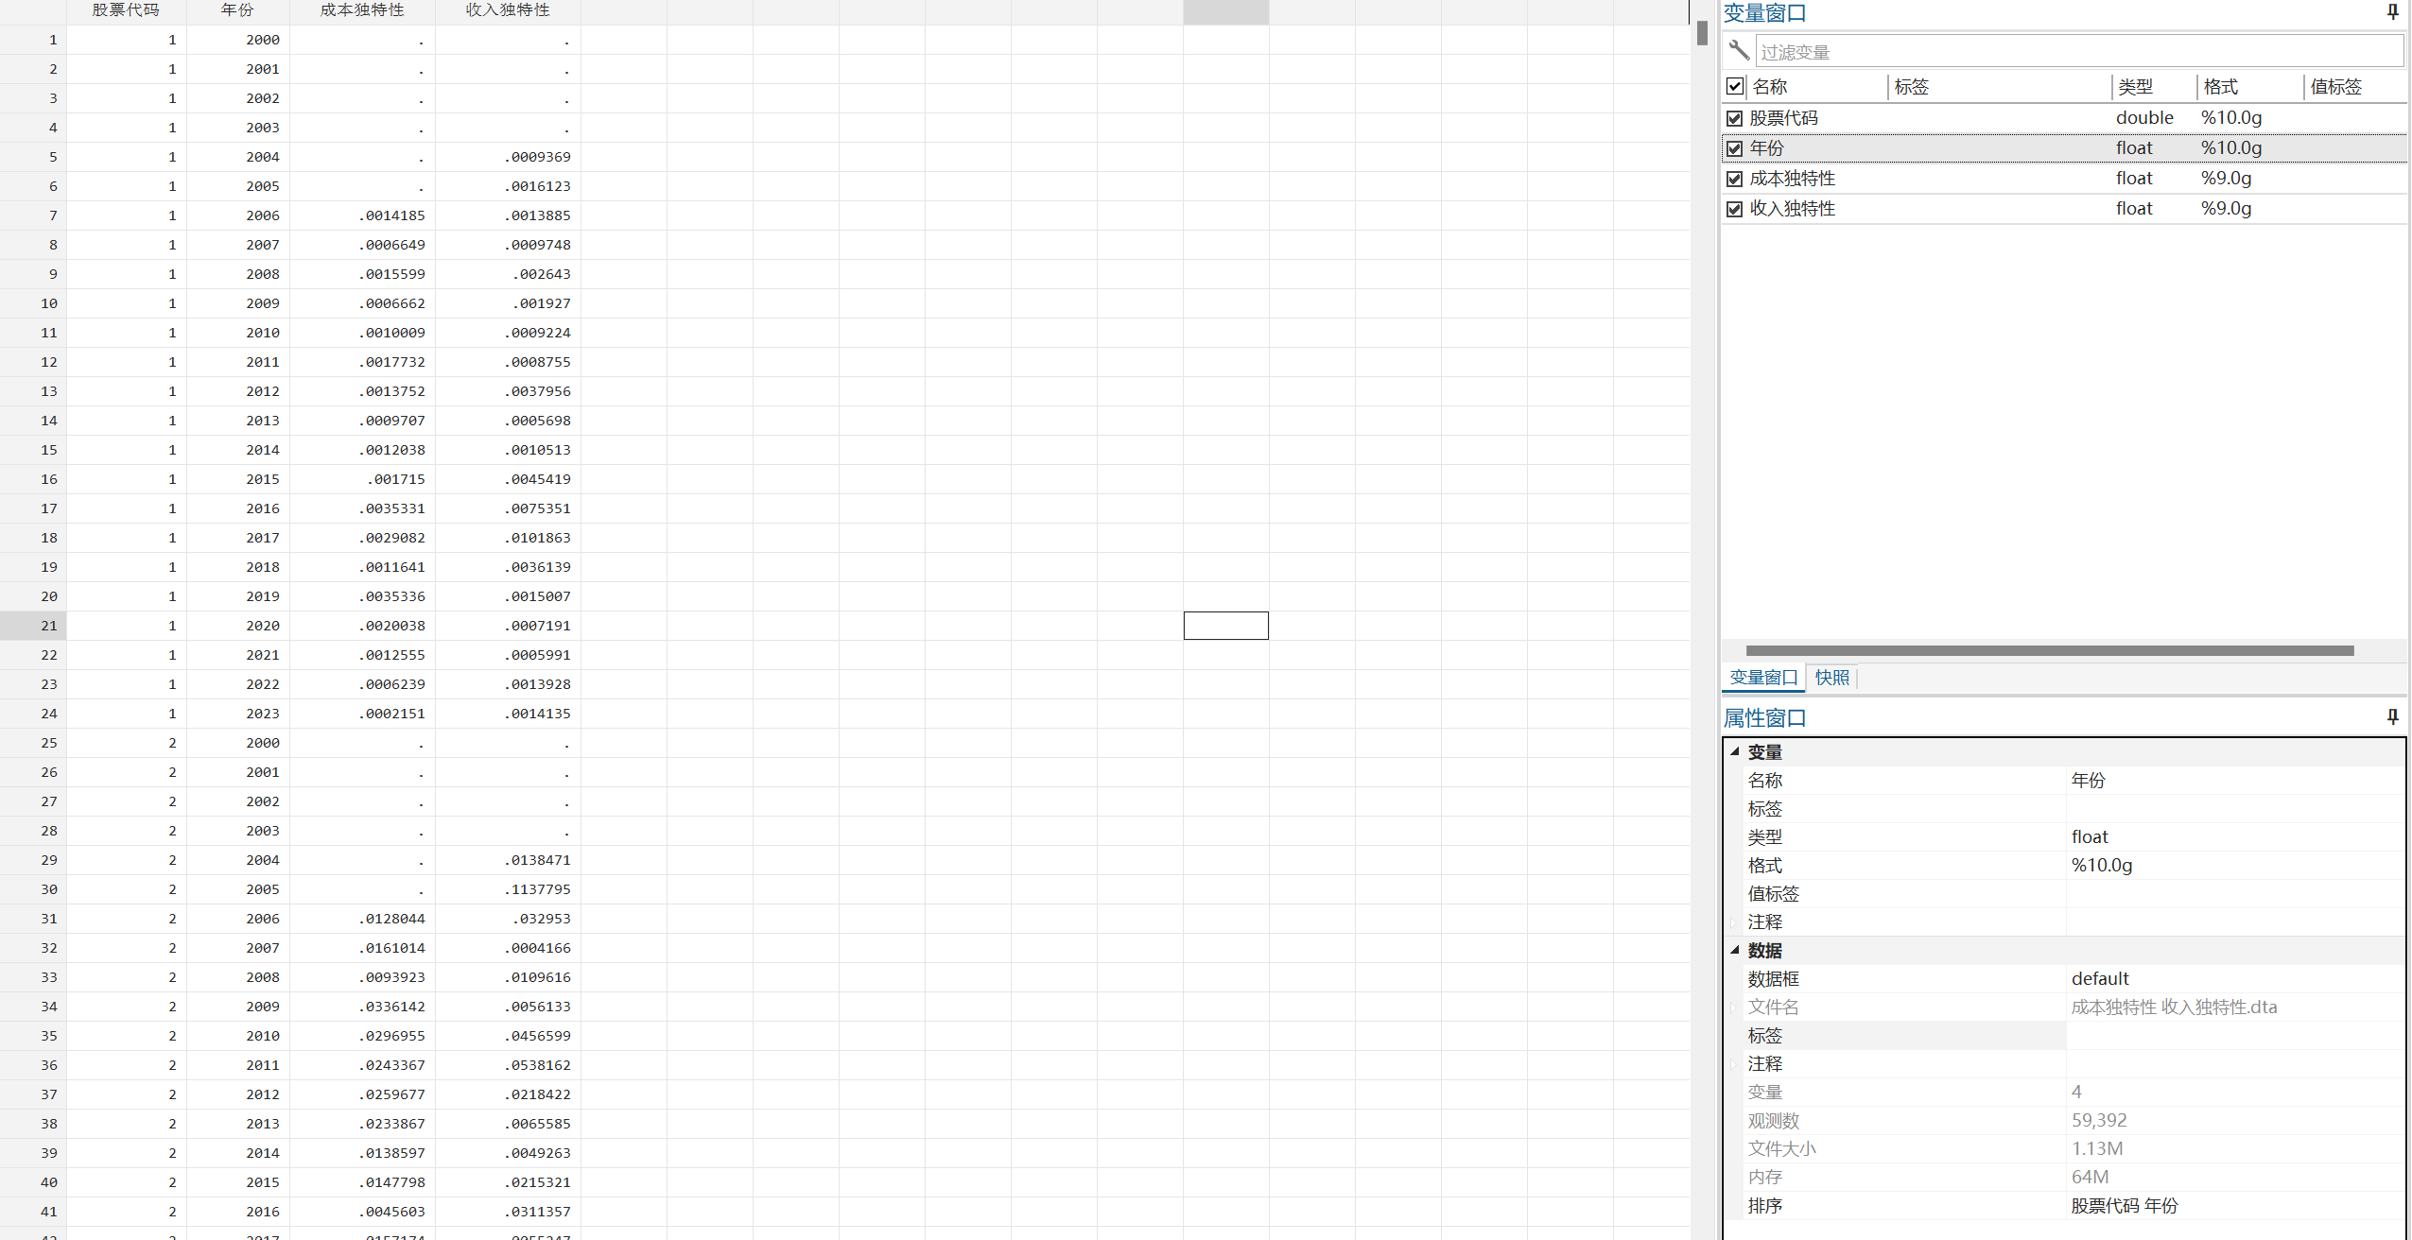Click the 格式 value %10.0g in properties

pos(2102,865)
